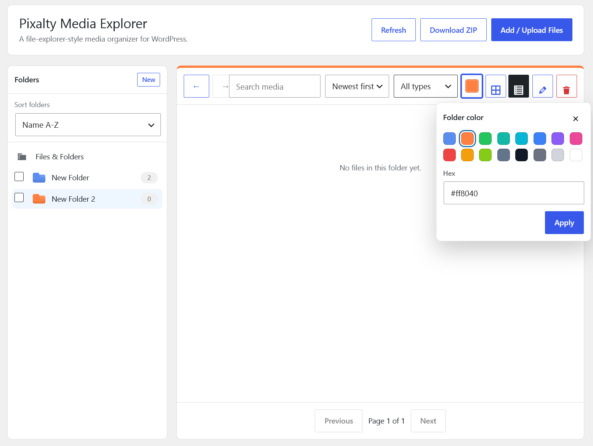Pick the medium gray color swatch
Viewport: 593px width, 446px height.
(x=540, y=155)
